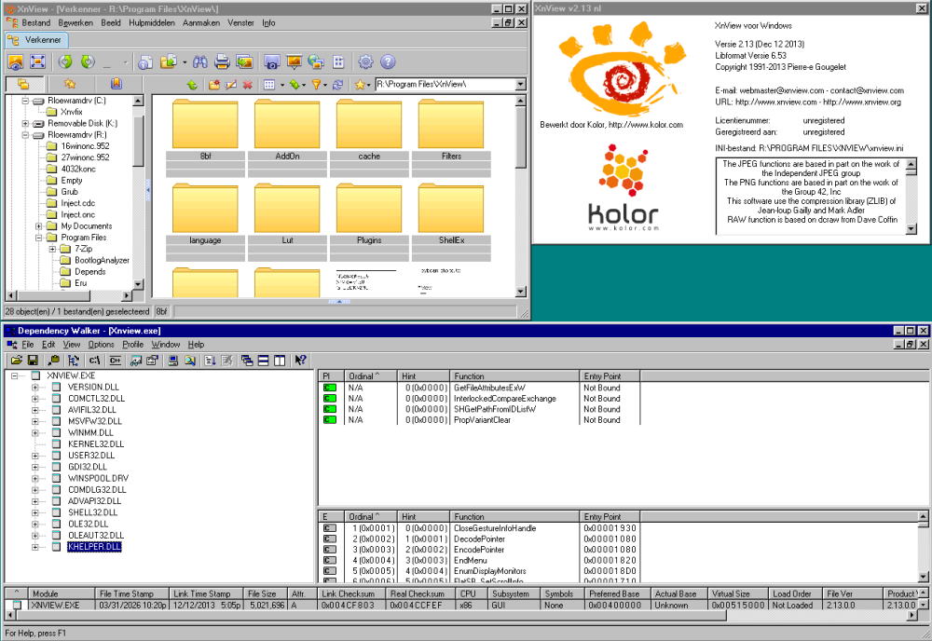
Task: Sort imports by Function column header
Action: [x=514, y=376]
